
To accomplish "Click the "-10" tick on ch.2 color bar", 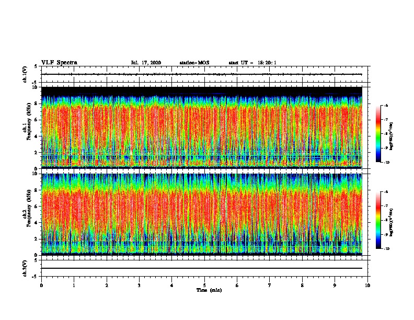I will [x=387, y=249].
